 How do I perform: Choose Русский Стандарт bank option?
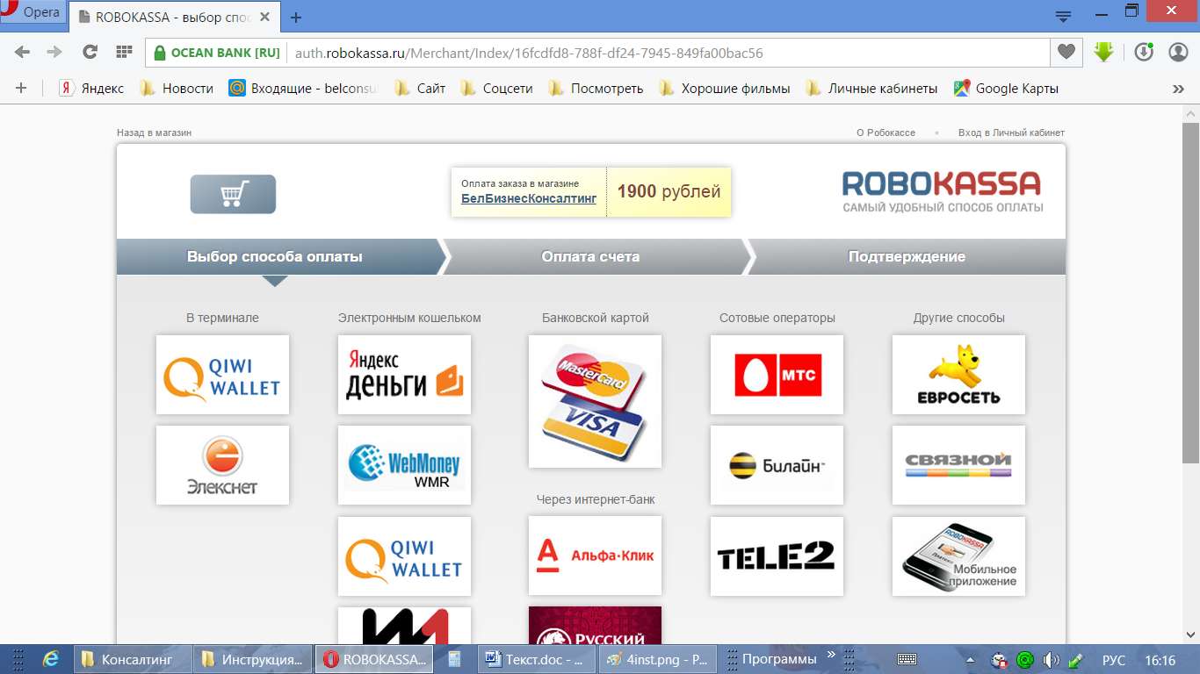pos(595,626)
